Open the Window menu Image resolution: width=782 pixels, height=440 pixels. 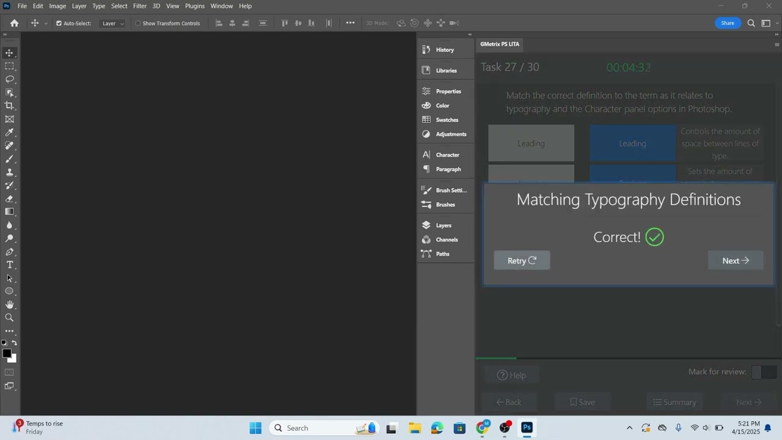221,6
